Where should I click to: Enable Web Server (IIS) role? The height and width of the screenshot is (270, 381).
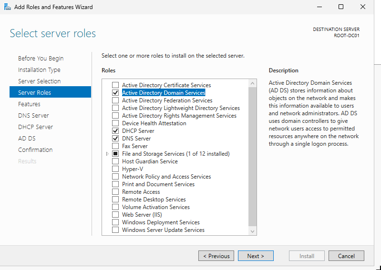pyautogui.click(x=115, y=215)
